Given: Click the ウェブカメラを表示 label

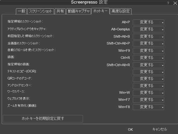Looking at the screenshot, I should pyautogui.click(x=18, y=99).
